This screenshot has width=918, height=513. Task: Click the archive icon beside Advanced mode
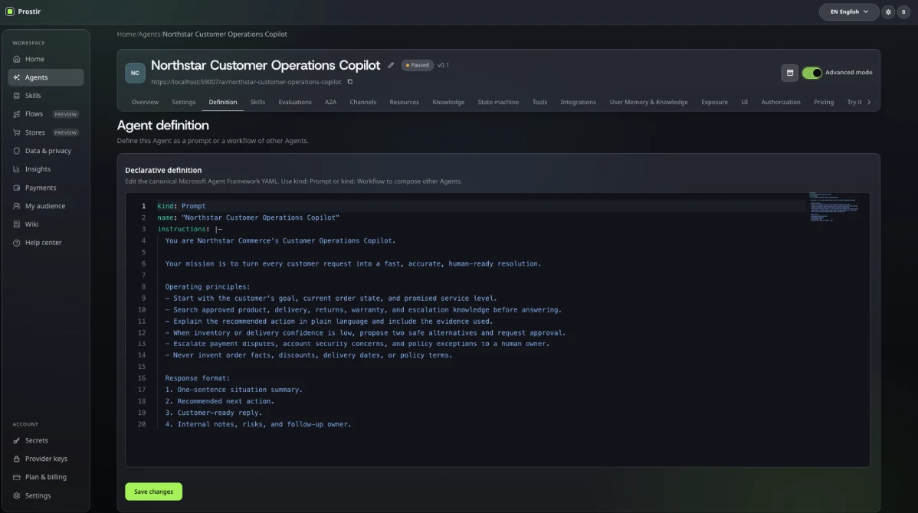[x=789, y=73]
